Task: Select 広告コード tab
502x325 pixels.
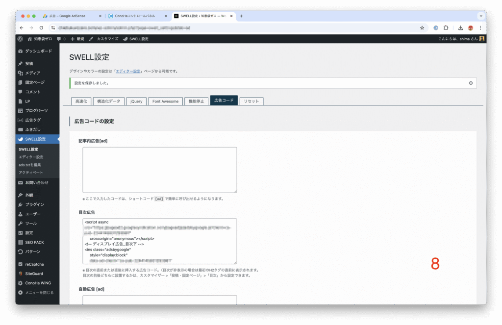Action: (224, 100)
